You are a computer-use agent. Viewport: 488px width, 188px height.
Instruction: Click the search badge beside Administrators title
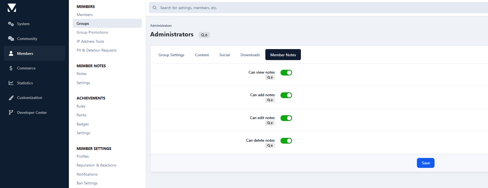coord(204,35)
